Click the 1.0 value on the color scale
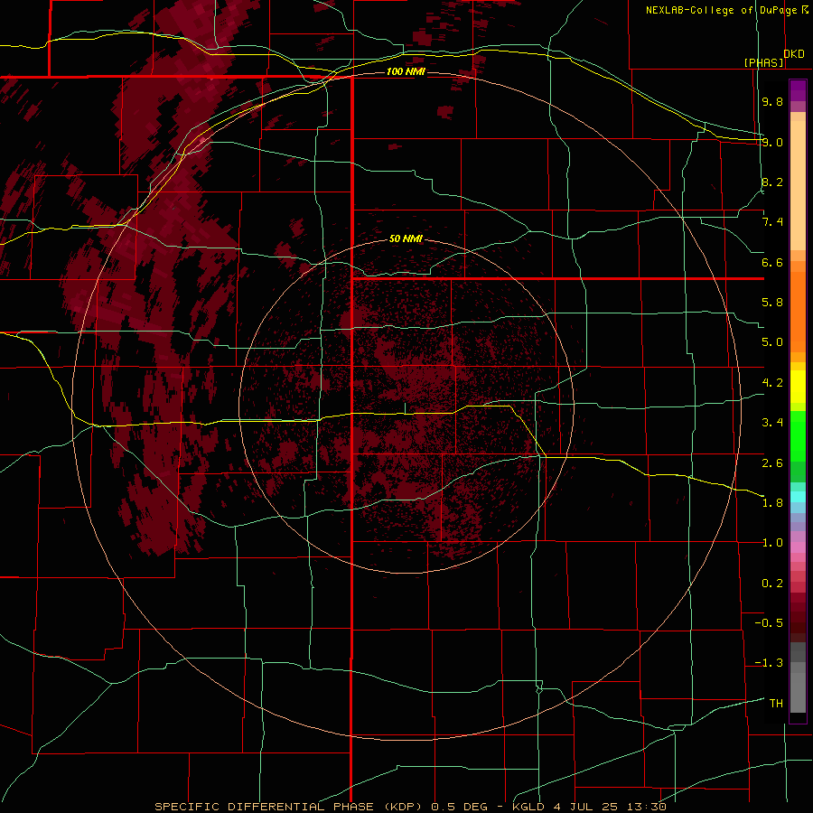The height and width of the screenshot is (813, 813). [x=772, y=543]
